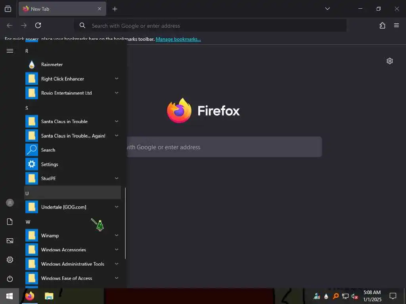Viewport: 406px width, 304px height.
Task: Expand the Winamp chevron
Action: (117, 236)
